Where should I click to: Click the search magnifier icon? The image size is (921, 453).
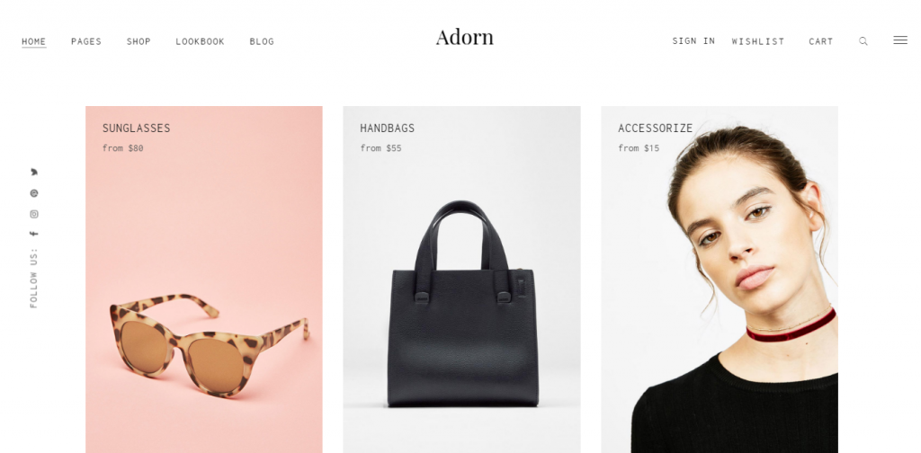tap(863, 41)
